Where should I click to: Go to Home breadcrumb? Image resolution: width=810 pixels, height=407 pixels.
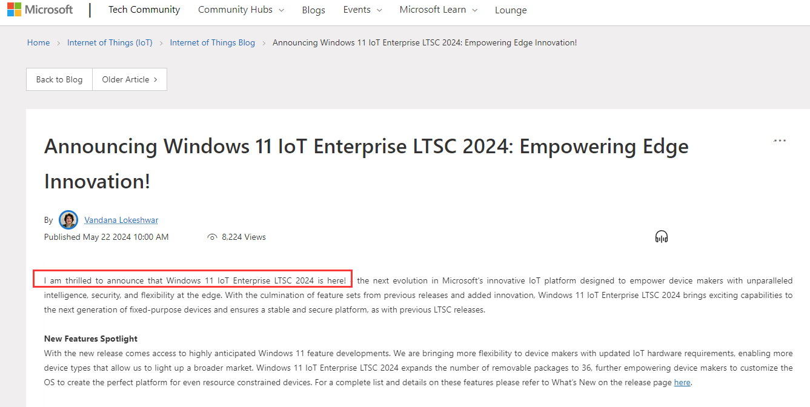38,42
